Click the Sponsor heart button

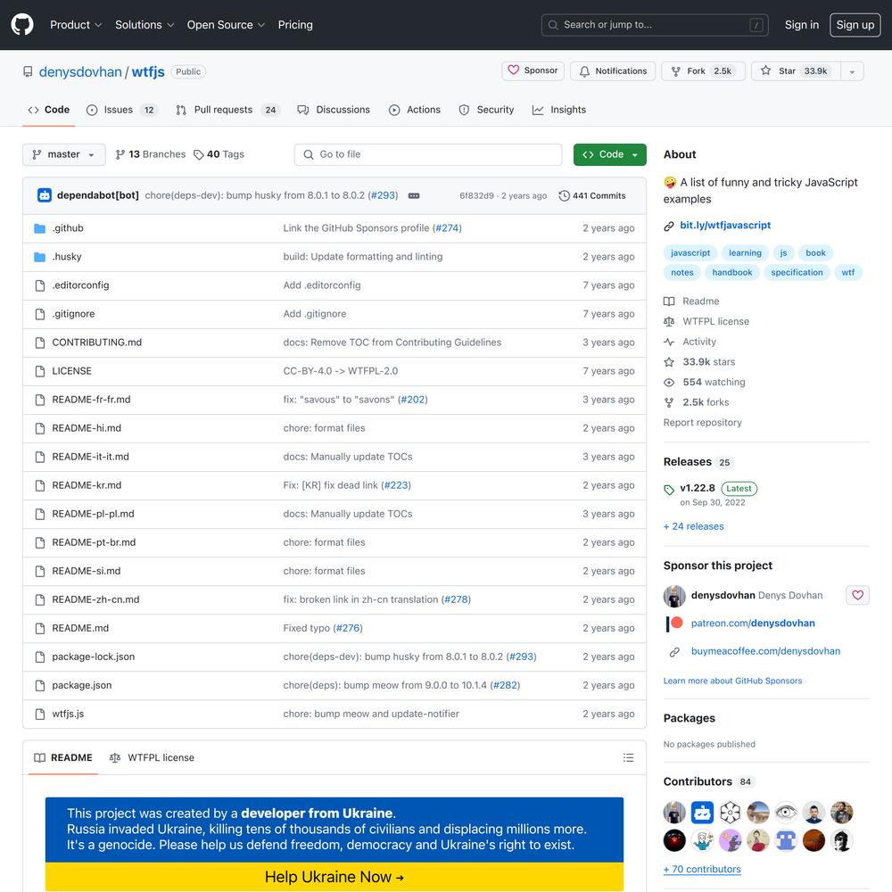coord(533,70)
